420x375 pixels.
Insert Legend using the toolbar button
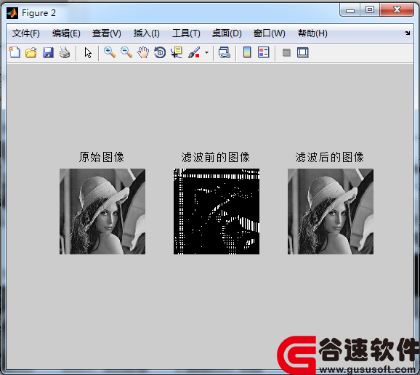(x=263, y=52)
